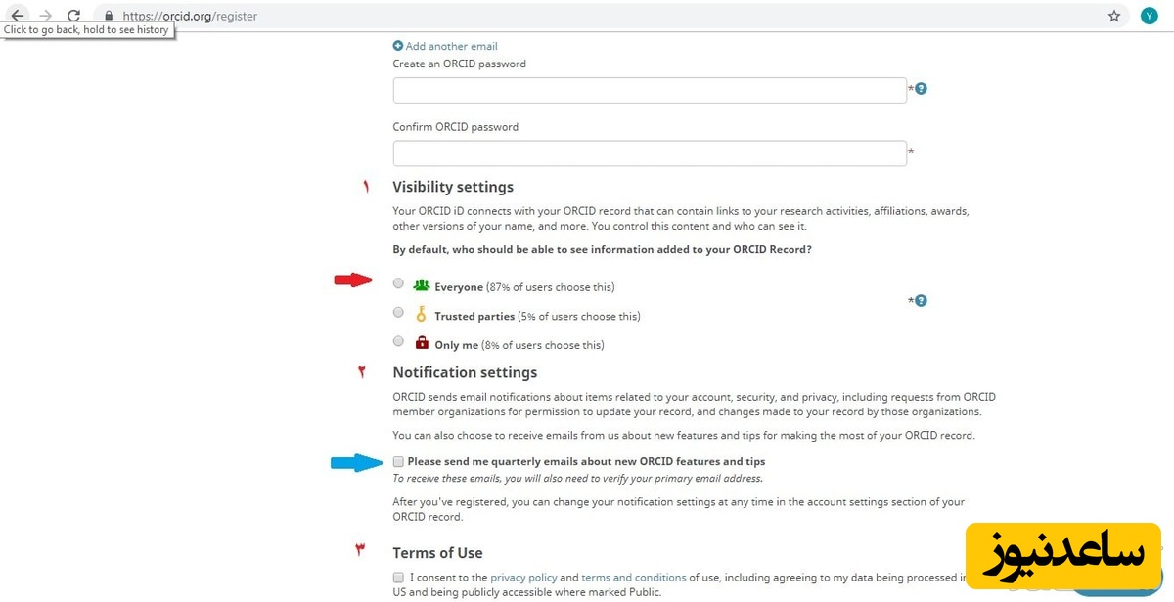The image size is (1174, 602).
Task: Click the green plus Add another email icon
Action: [x=397, y=46]
